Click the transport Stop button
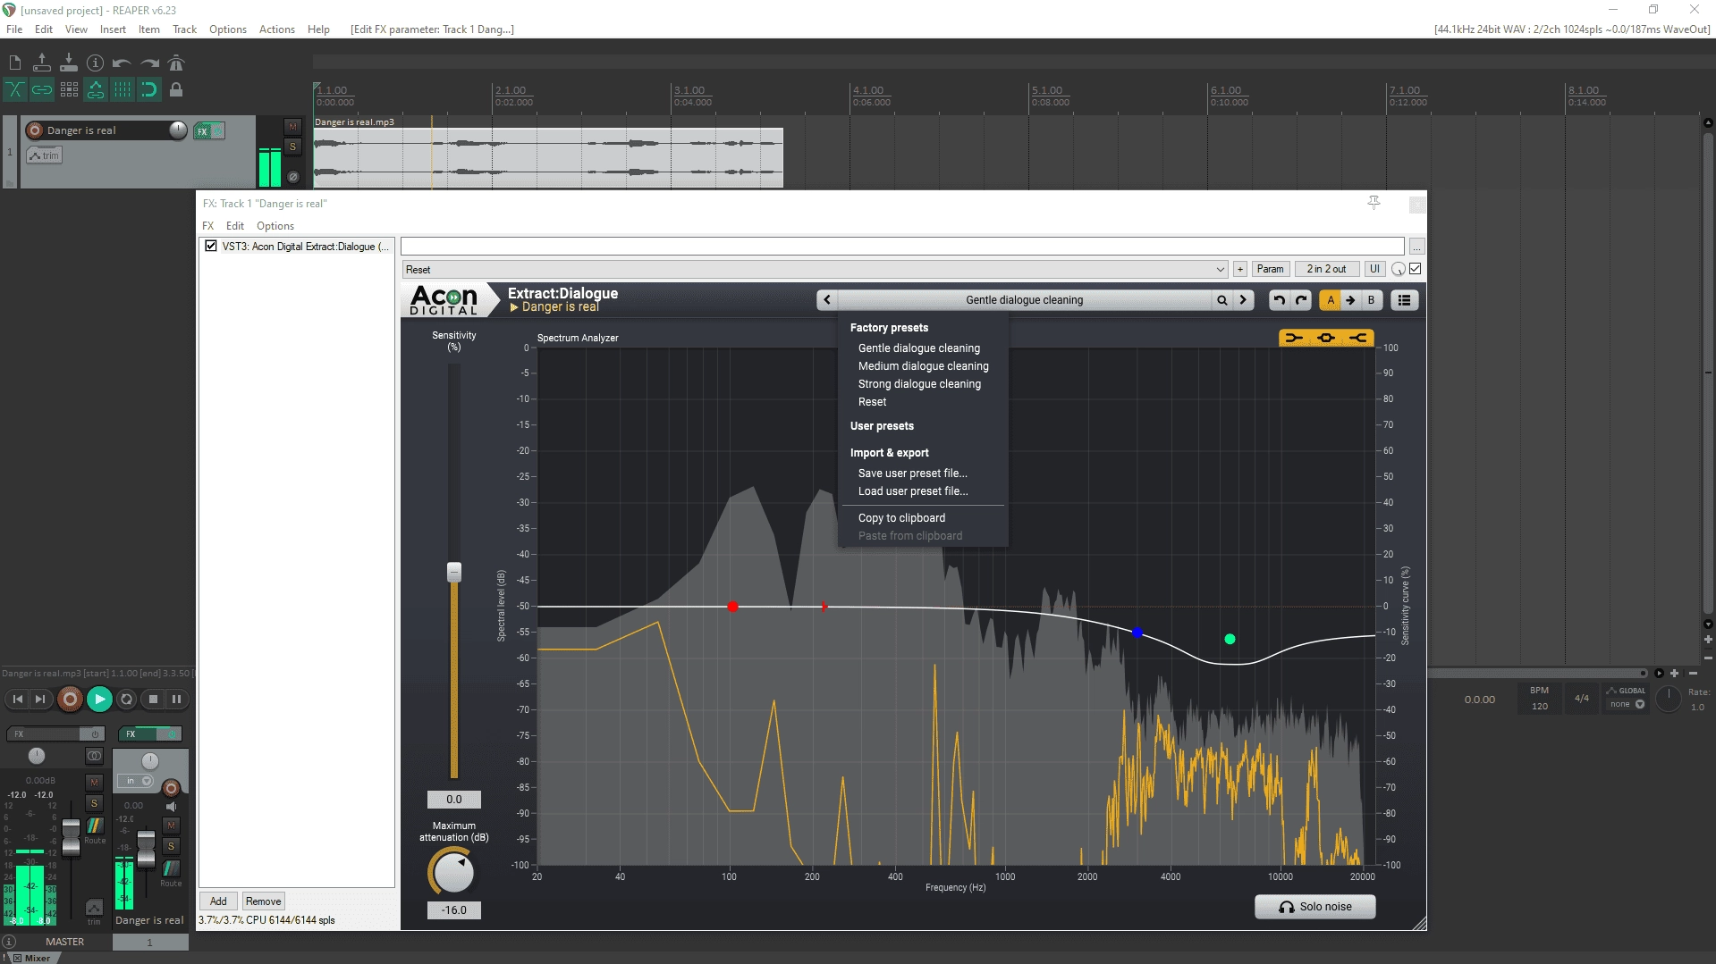This screenshot has width=1716, height=964. coord(153,700)
